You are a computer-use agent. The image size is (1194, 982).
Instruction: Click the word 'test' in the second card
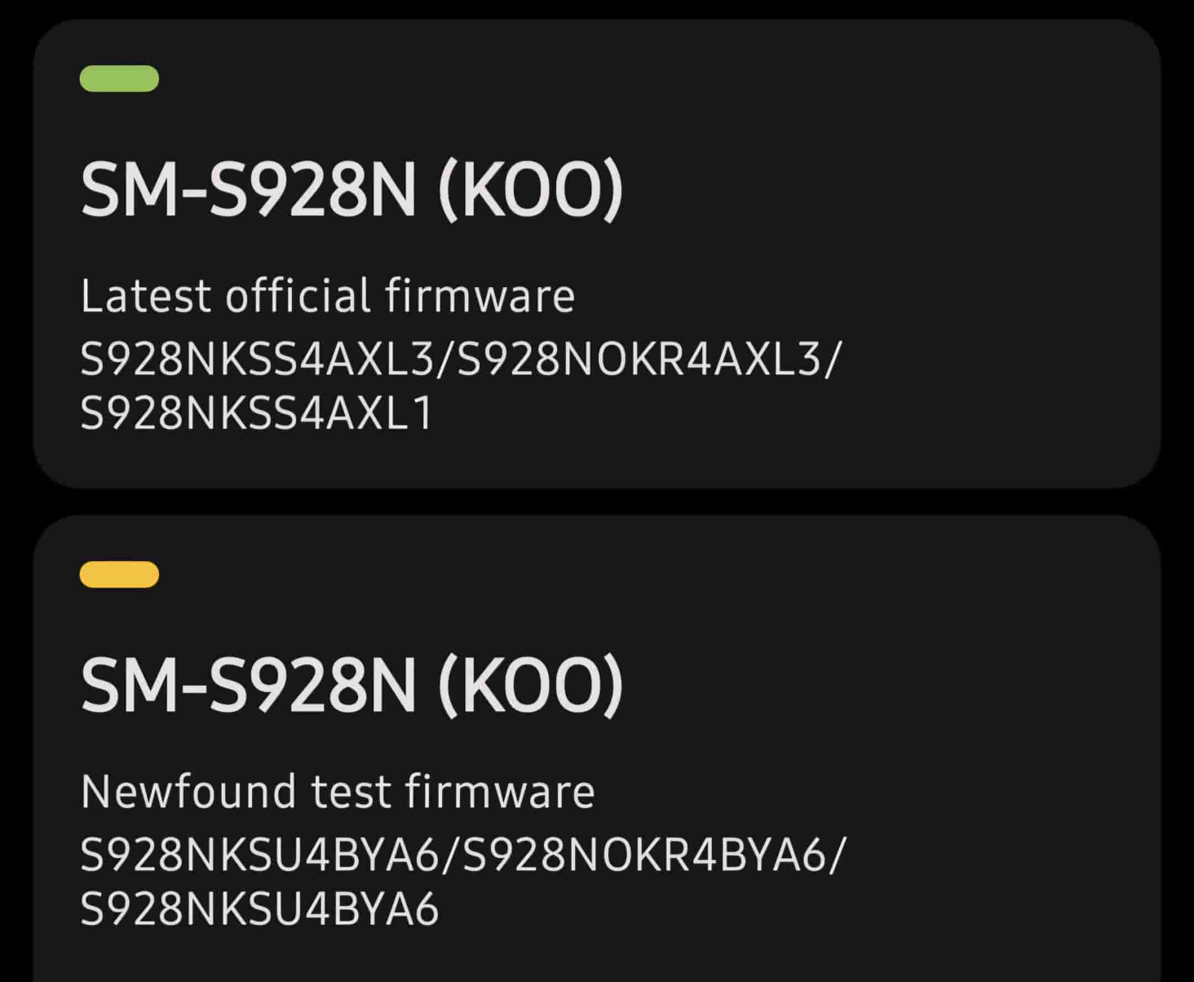click(351, 791)
